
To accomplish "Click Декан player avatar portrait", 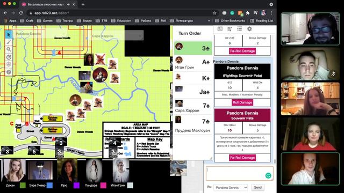I will pyautogui.click(x=13, y=170).
